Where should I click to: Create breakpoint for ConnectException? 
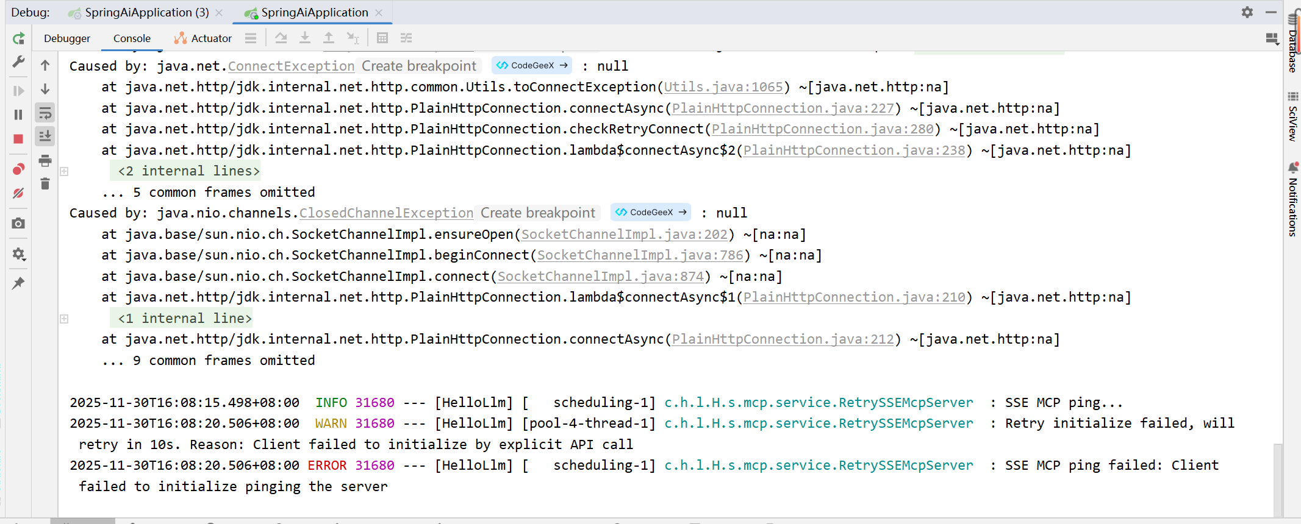tap(419, 66)
